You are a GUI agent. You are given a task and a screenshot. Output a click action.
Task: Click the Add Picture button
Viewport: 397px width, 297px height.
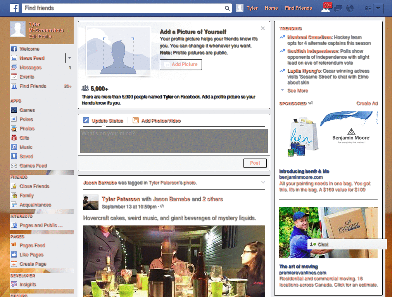click(x=181, y=65)
